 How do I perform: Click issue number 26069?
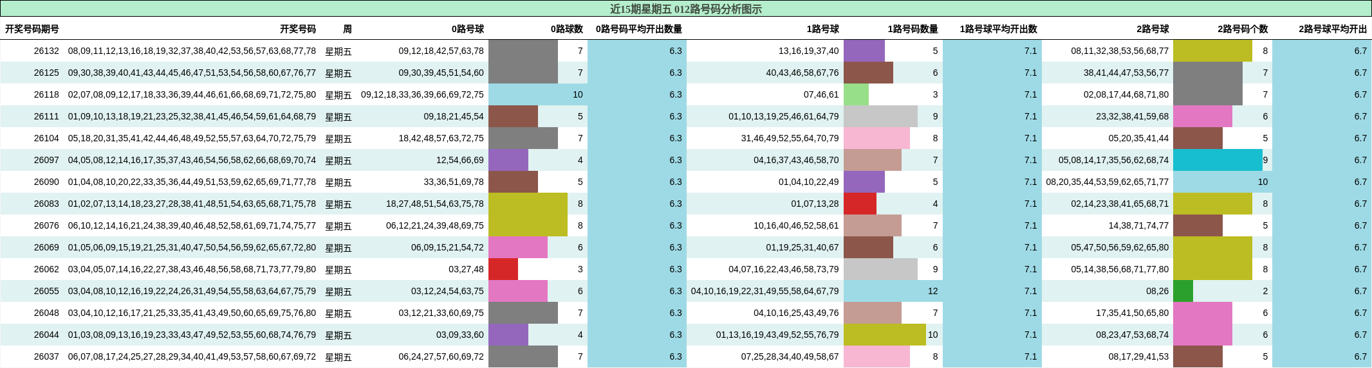pyautogui.click(x=46, y=247)
